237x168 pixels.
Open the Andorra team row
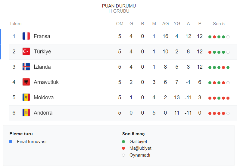43,113
